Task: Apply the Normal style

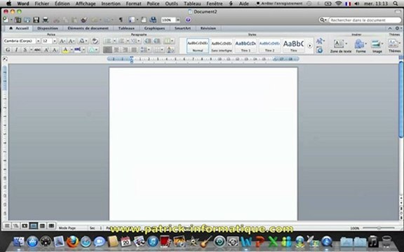Action: [198, 45]
